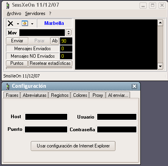Viewport: 168px width, 166px height.
Task: Click Usar configuración de Internet Explorer
Action: pyautogui.click(x=73, y=146)
